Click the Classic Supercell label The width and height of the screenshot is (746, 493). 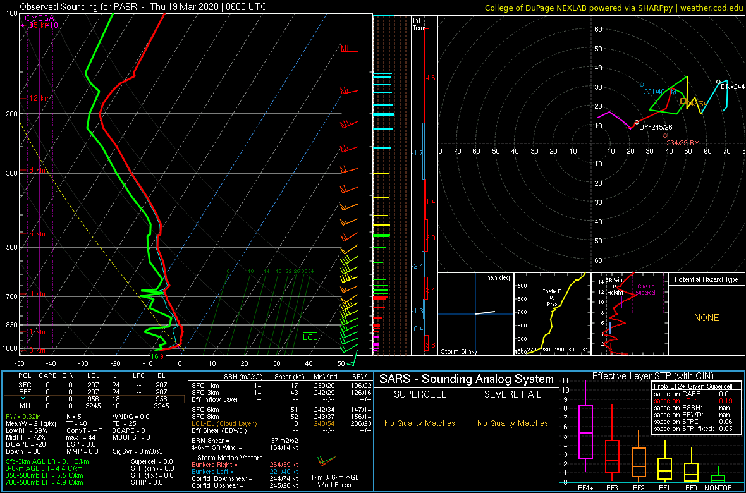click(x=646, y=289)
